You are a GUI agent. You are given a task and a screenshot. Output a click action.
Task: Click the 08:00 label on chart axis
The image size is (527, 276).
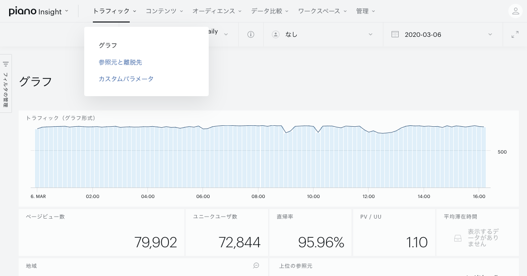[x=258, y=197]
